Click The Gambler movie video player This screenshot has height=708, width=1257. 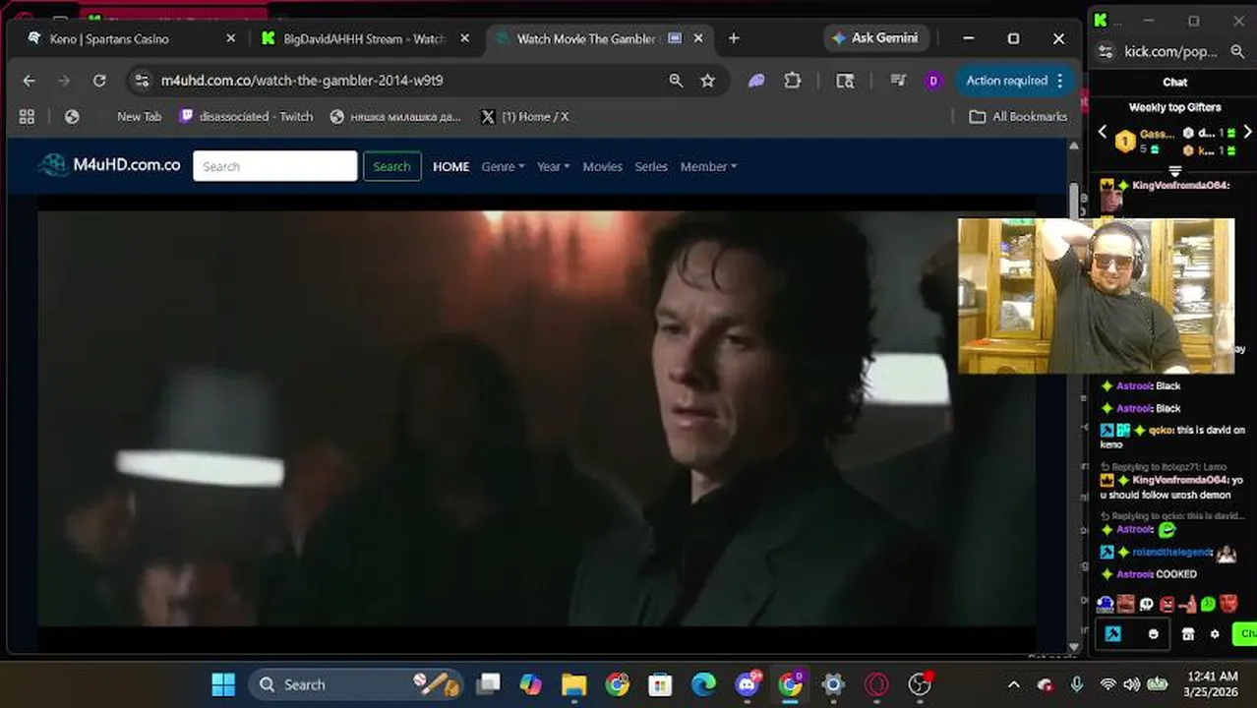pyautogui.click(x=537, y=418)
